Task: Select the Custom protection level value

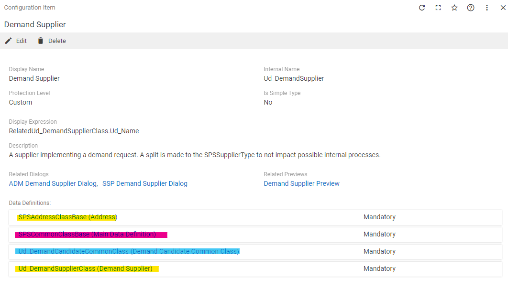Action: tap(21, 102)
